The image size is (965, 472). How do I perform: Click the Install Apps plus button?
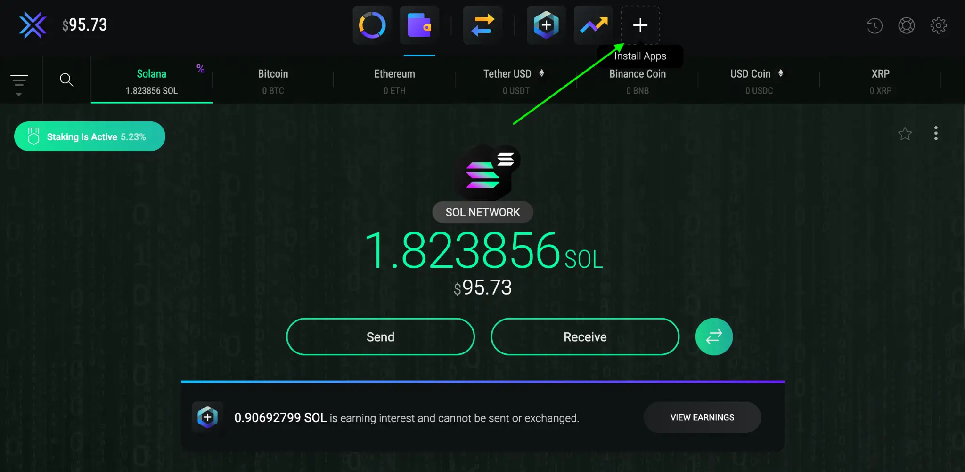[640, 25]
